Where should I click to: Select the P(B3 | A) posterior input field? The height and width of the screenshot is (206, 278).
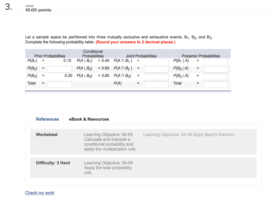coord(216,77)
